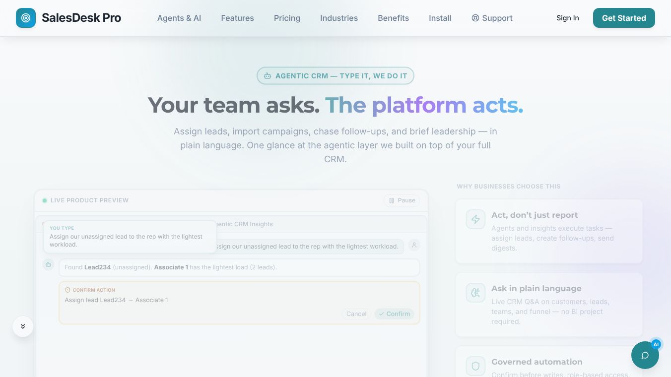
Task: Click the SalesDesk Pro logo icon
Action: pyautogui.click(x=26, y=18)
